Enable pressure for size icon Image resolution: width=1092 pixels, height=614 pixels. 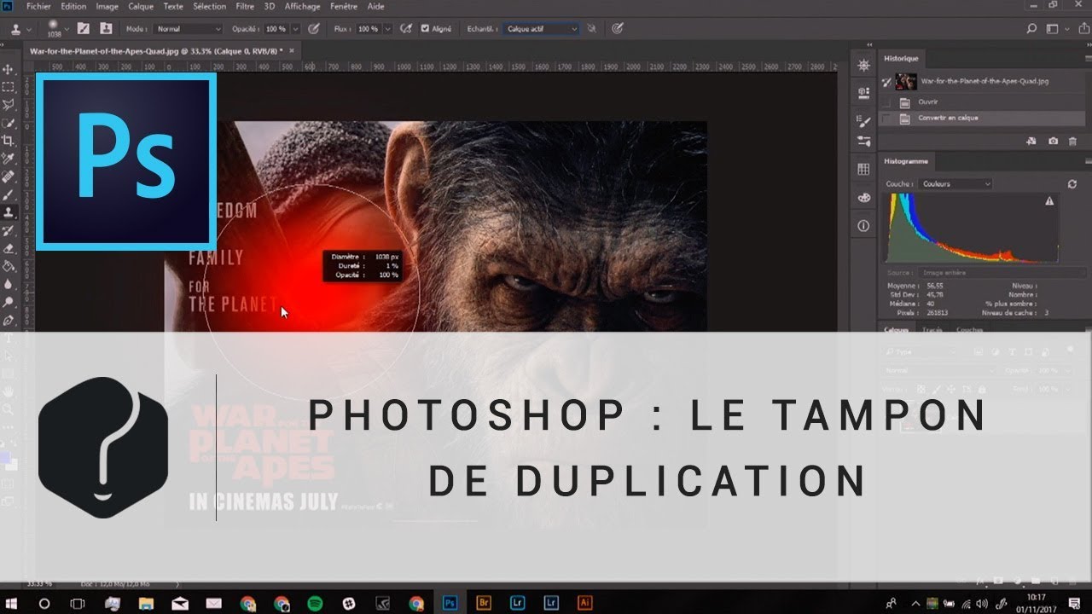point(617,28)
